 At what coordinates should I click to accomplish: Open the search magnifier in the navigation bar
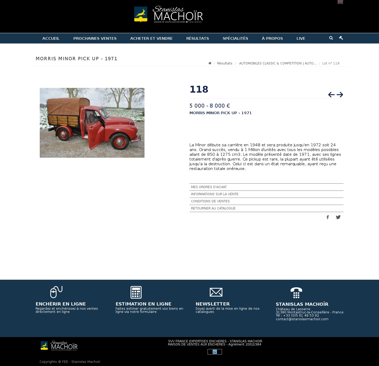click(331, 38)
